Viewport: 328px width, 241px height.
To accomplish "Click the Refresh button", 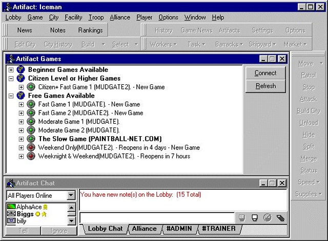I will pos(265,86).
